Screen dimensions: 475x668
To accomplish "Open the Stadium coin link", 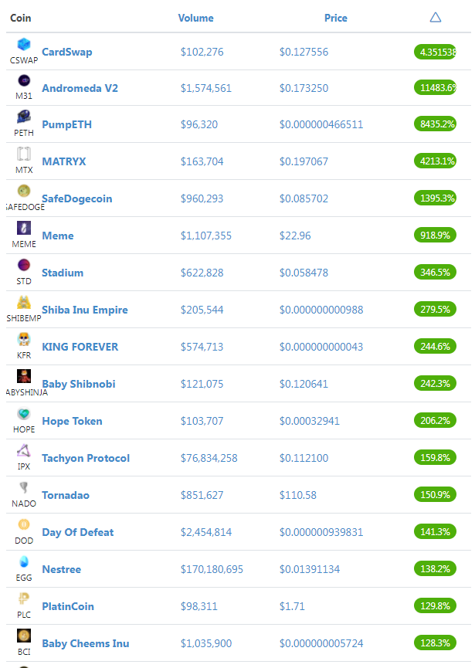I will [x=63, y=273].
